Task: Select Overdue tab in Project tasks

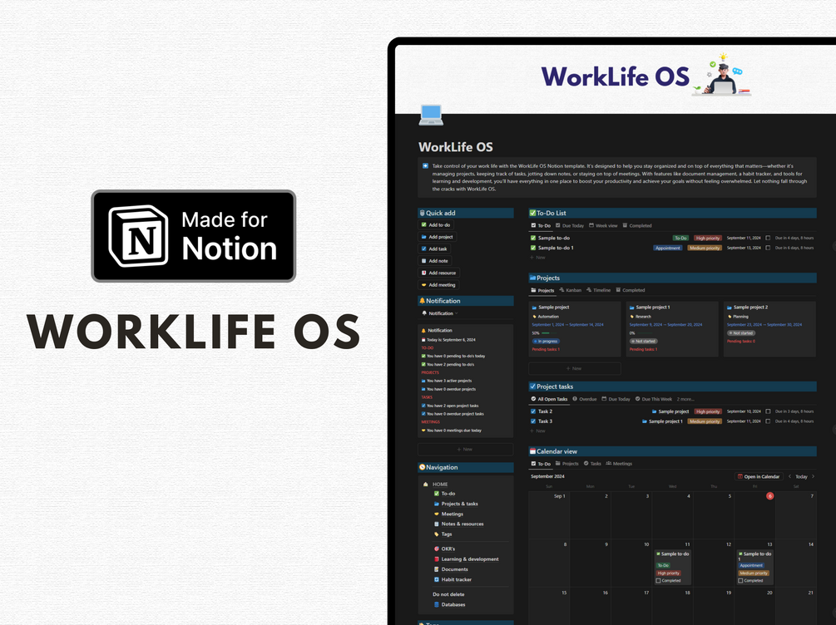Action: click(584, 399)
